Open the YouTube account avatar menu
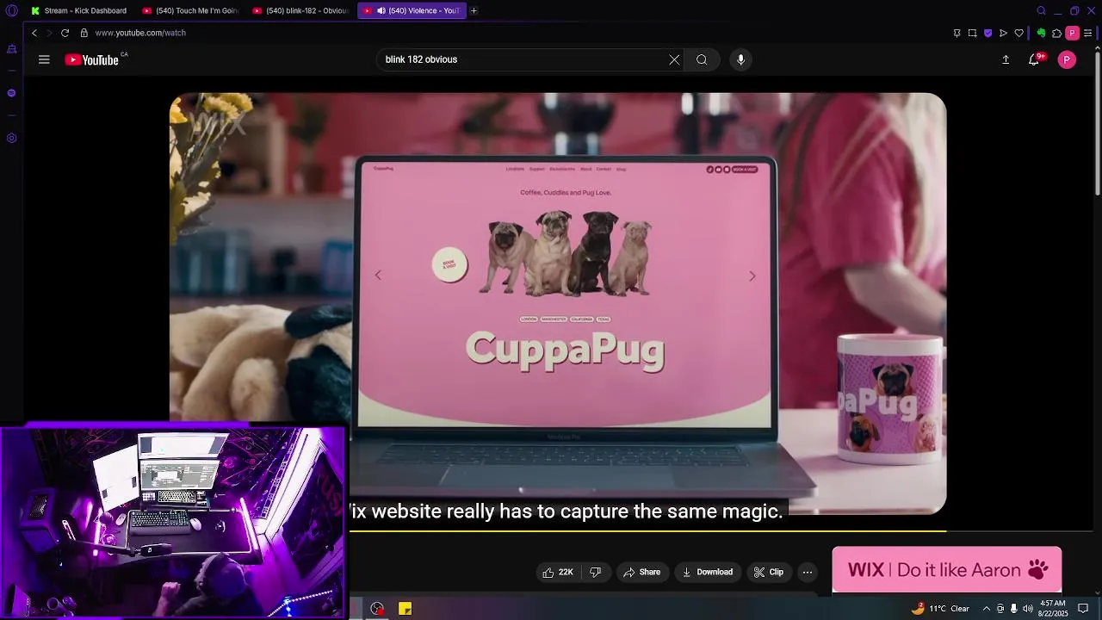Image resolution: width=1102 pixels, height=620 pixels. click(1067, 59)
